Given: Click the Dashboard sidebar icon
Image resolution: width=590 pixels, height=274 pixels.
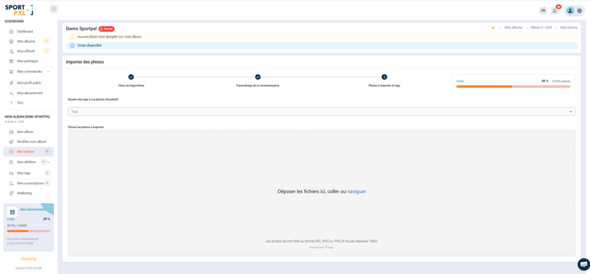Looking at the screenshot, I should point(12,32).
